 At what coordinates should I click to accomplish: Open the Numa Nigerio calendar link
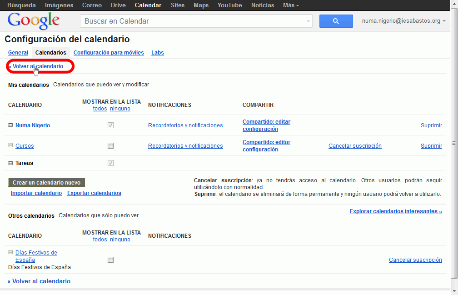[x=33, y=125]
